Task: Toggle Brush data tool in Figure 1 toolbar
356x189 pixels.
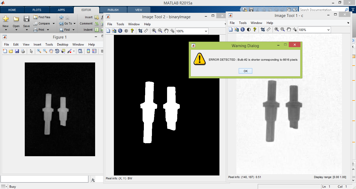Action: (x=69, y=51)
